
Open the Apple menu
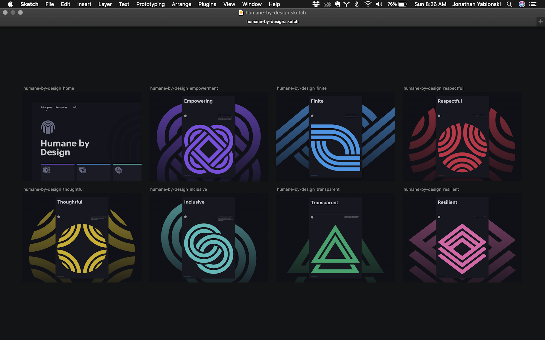tap(10, 4)
